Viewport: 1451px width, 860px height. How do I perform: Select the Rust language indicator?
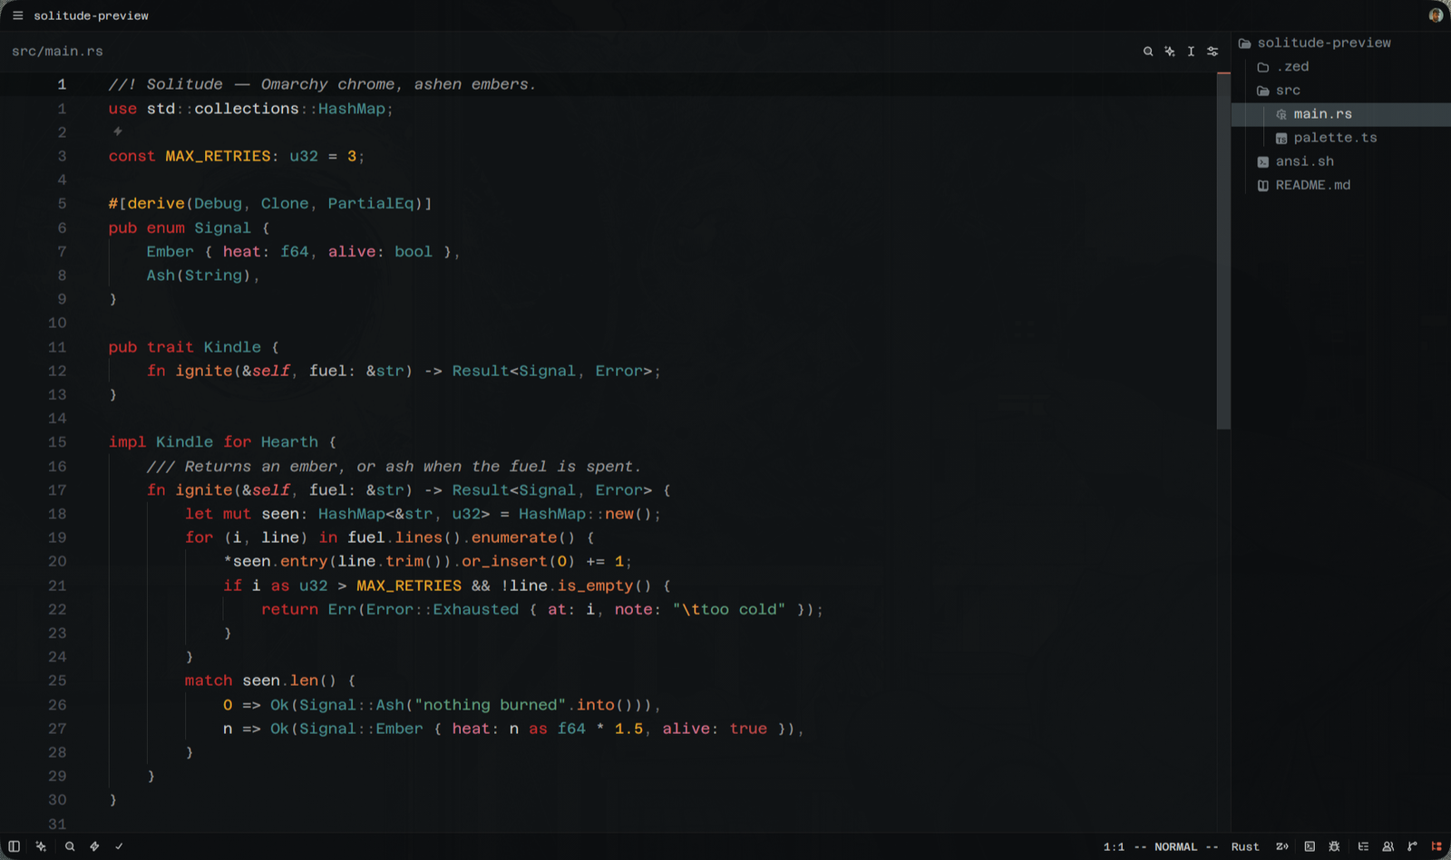(1245, 846)
